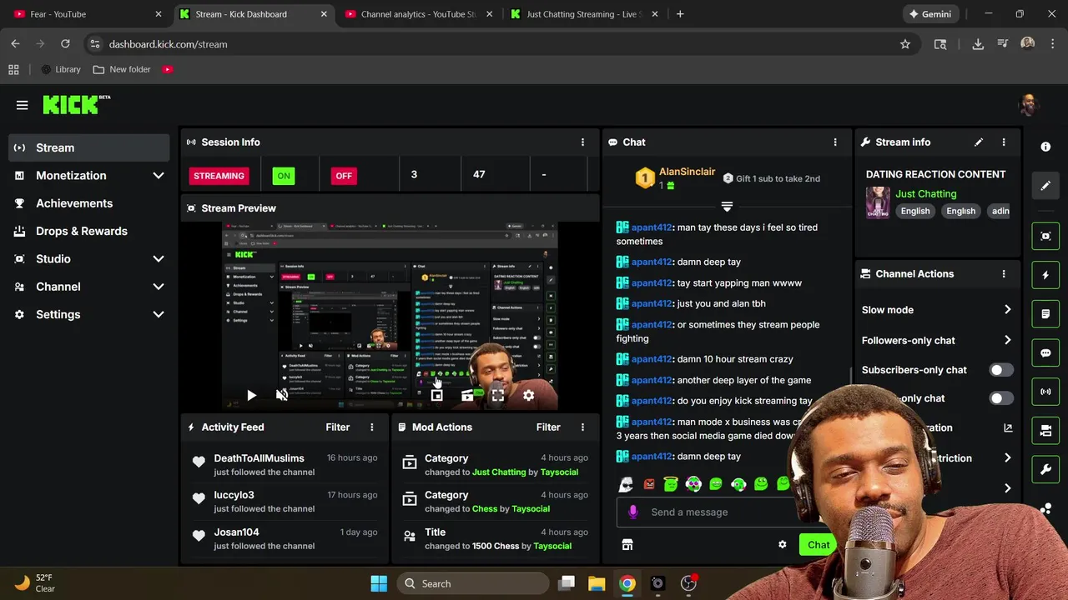Image resolution: width=1068 pixels, height=600 pixels.
Task: Open the hamburger menu beside the Kick logo
Action: [x=22, y=105]
